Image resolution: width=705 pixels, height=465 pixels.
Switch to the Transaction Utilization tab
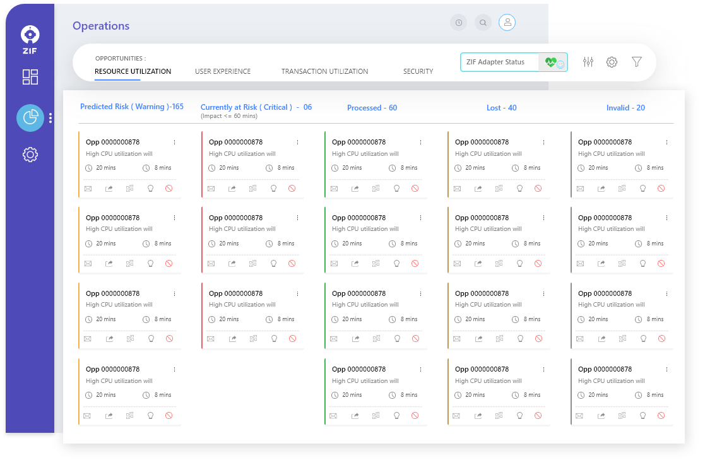[324, 71]
